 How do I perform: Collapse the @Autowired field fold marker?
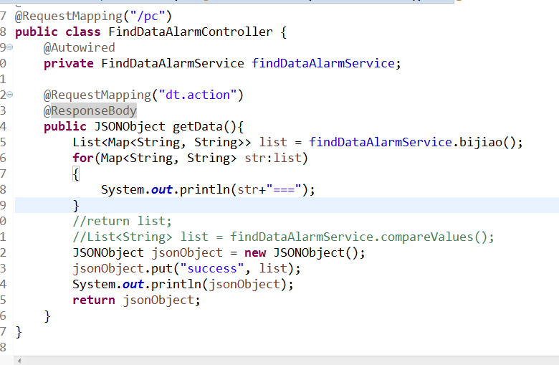coord(10,47)
